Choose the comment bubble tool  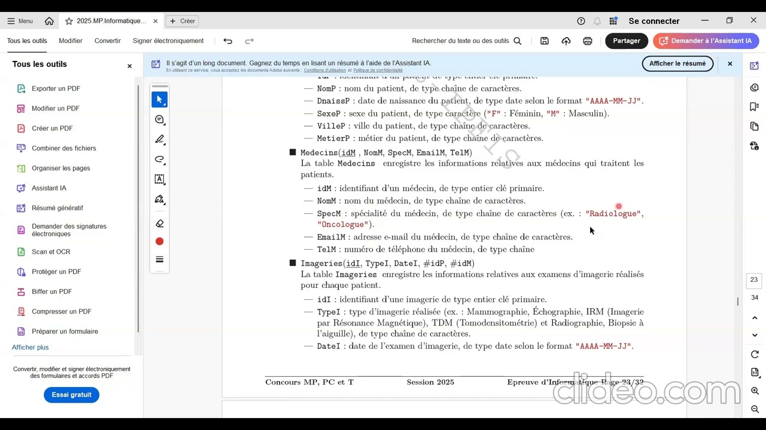pyautogui.click(x=159, y=120)
